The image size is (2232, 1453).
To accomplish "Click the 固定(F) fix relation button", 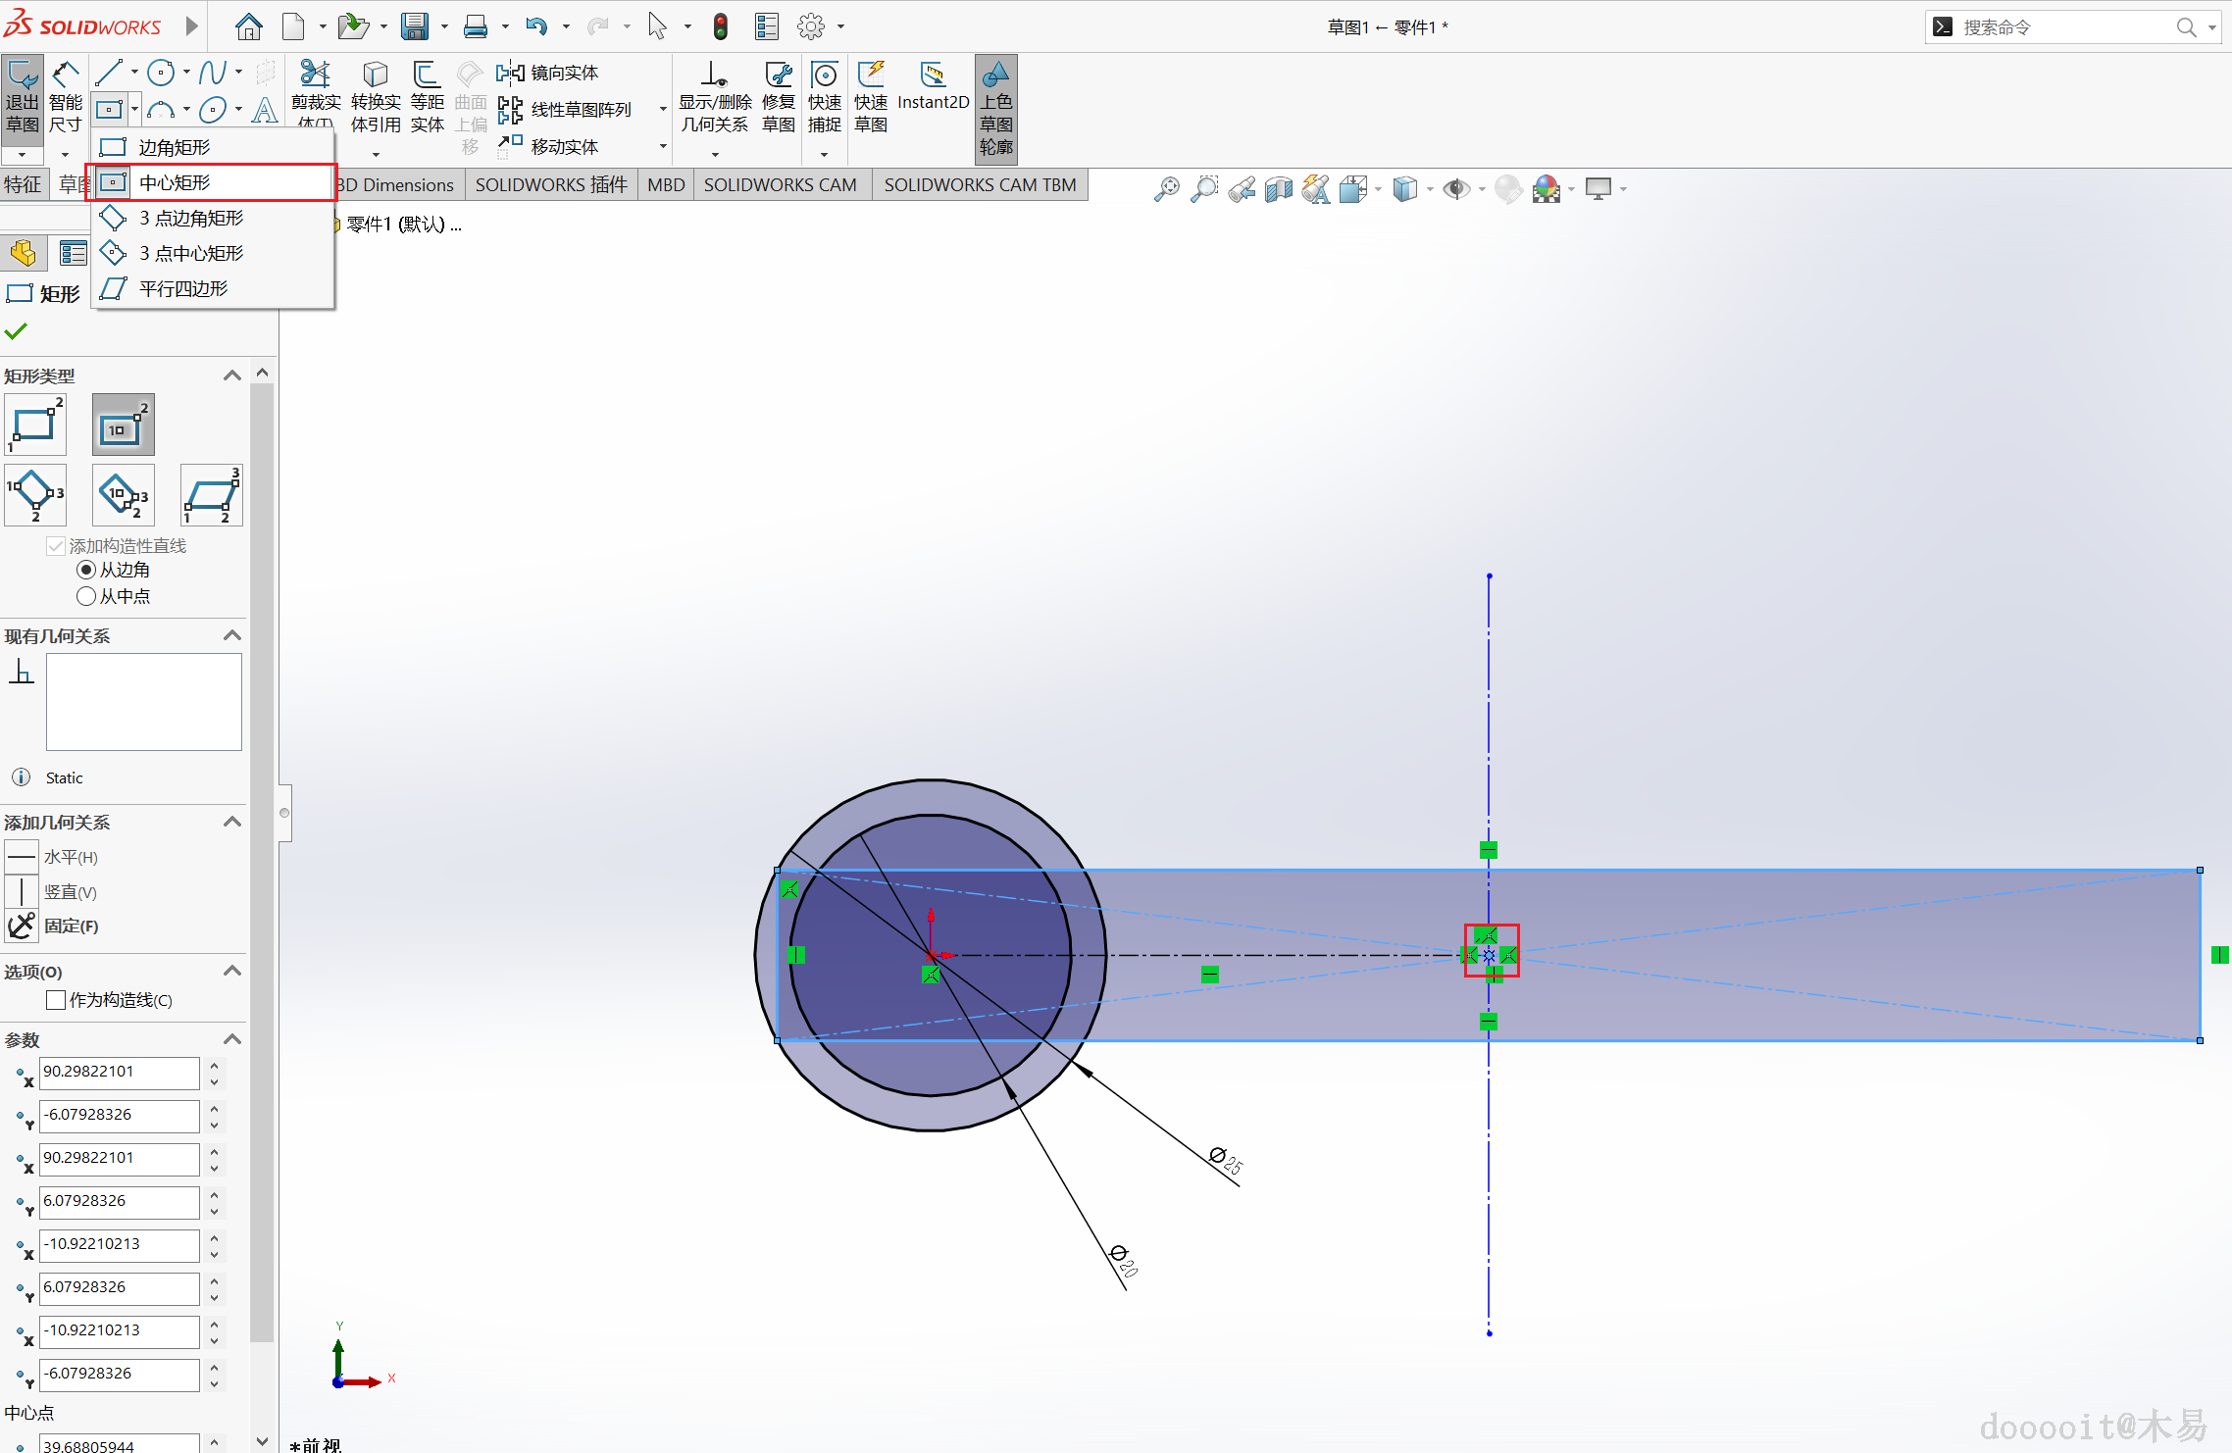I will [22, 926].
